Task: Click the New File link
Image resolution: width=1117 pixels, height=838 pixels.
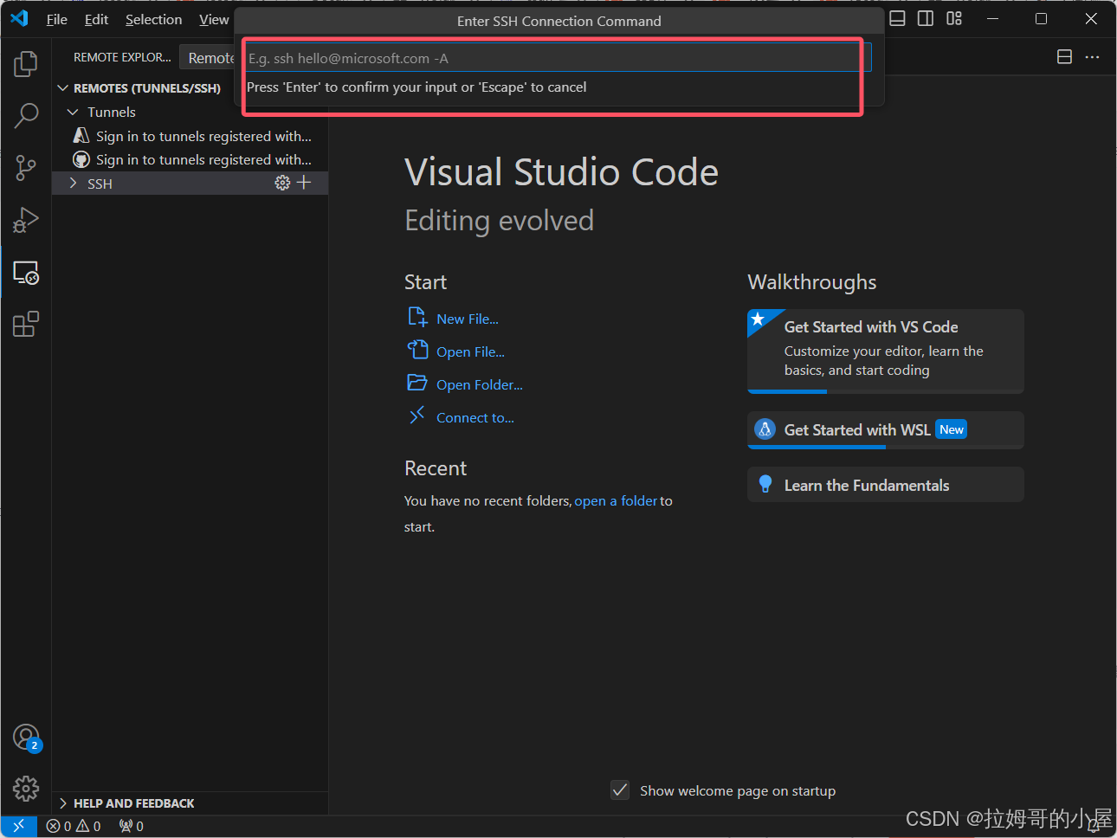Action: pos(468,319)
